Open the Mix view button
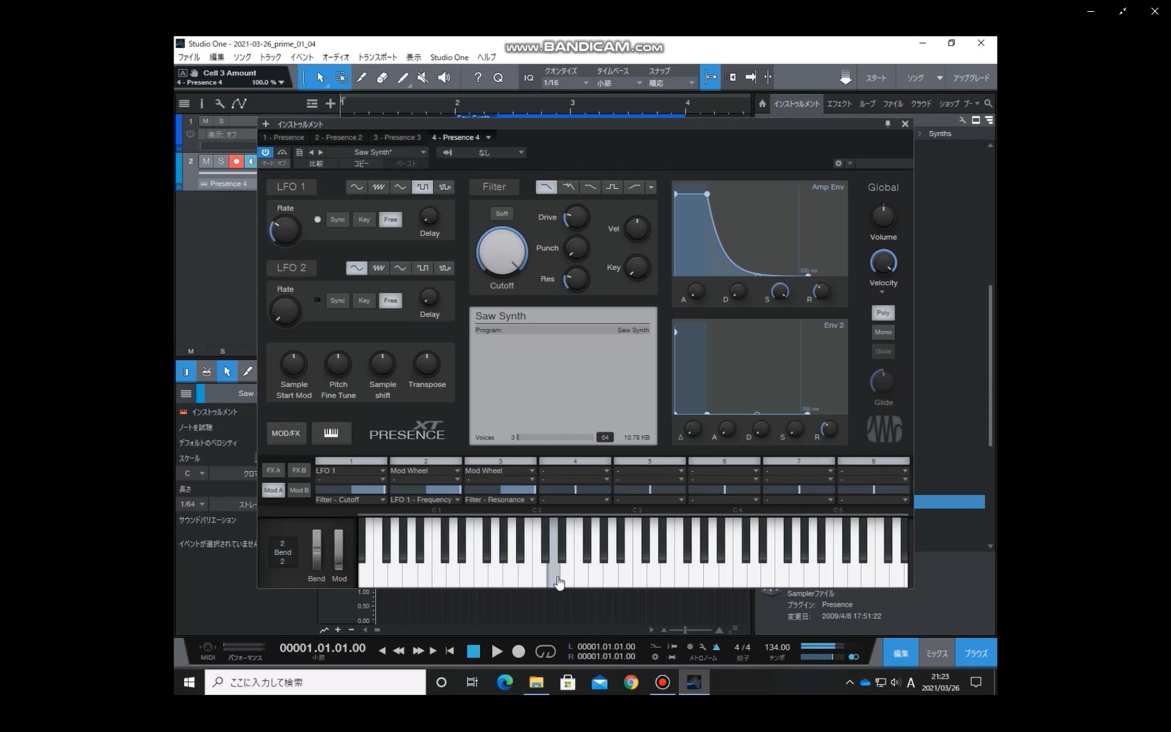 [937, 653]
